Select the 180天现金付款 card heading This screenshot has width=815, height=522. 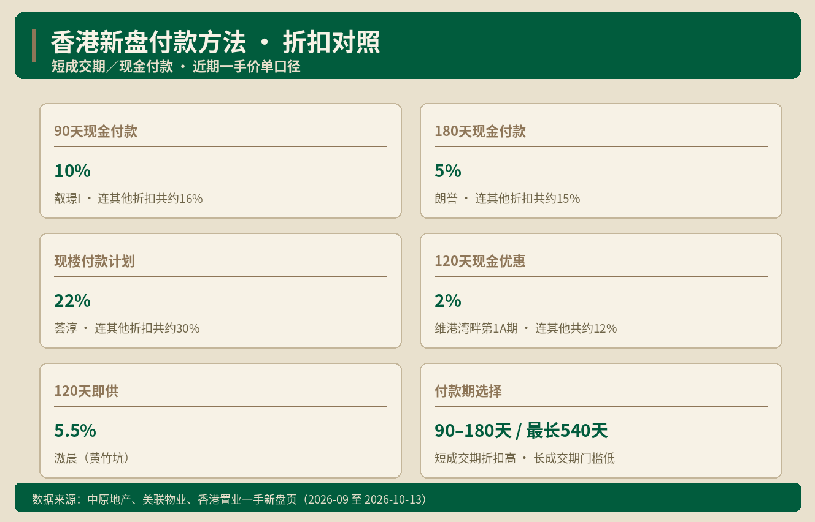480,131
